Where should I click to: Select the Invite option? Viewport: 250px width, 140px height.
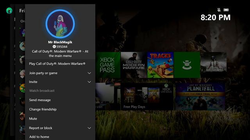click(60, 82)
